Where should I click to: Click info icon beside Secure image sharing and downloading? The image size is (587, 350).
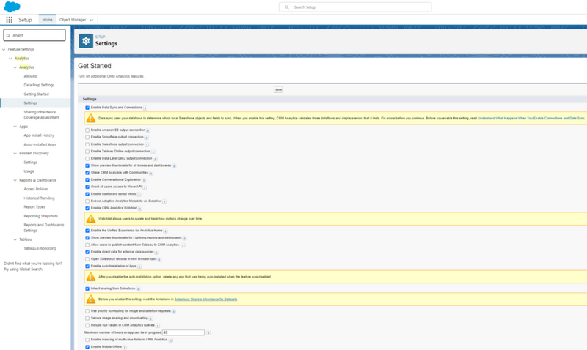point(151,319)
